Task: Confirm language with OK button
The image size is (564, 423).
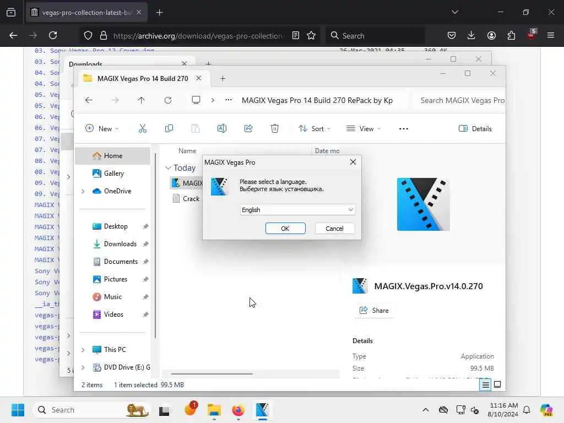Action: [285, 229]
